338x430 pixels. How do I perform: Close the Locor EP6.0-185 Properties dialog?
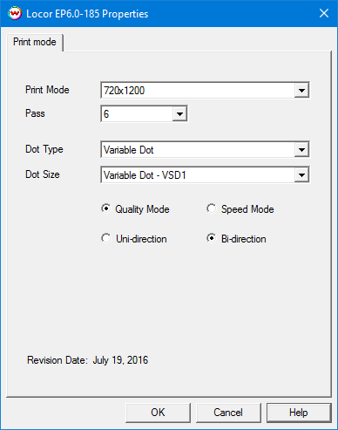point(324,13)
